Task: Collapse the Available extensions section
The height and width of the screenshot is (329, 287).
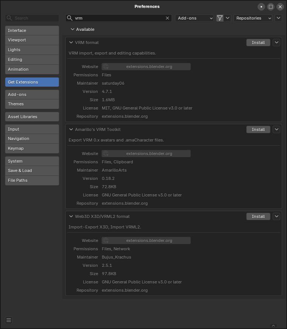Action: (x=72, y=29)
